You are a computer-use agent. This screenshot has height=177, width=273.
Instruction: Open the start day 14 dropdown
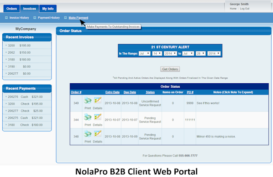tap(157, 53)
